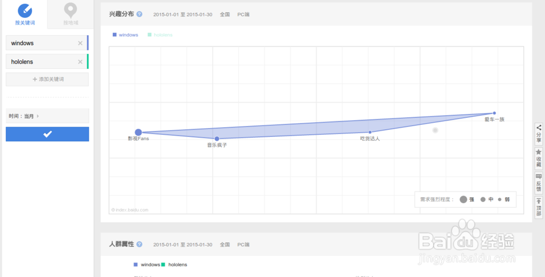The width and height of the screenshot is (545, 277).
Task: Toggle windows legend in 人群属性 section
Action: 147,265
